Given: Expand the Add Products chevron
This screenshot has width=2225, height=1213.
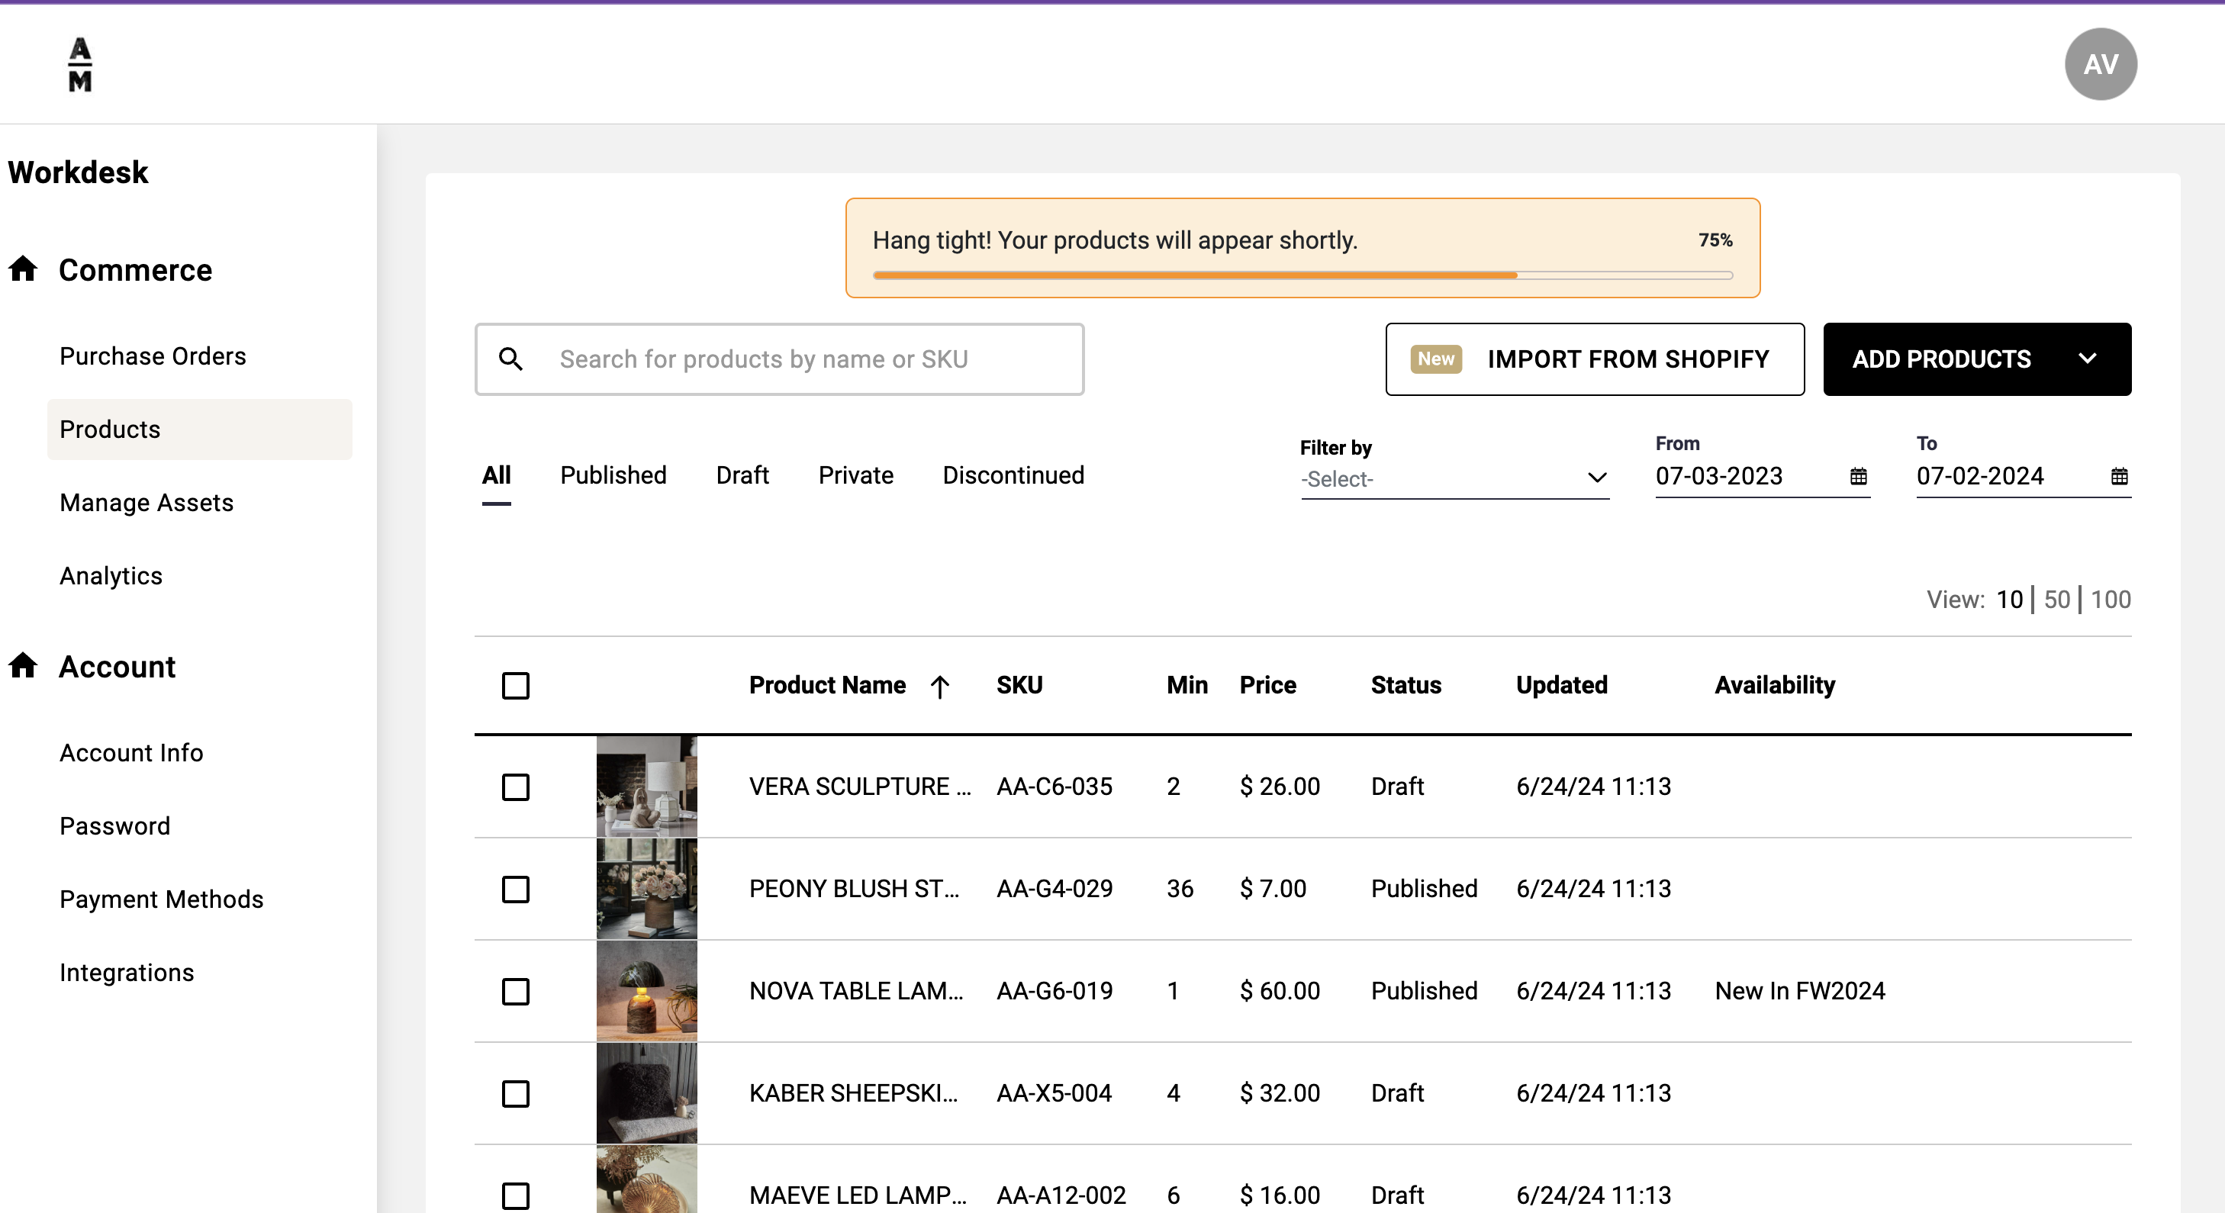Looking at the screenshot, I should point(2087,359).
